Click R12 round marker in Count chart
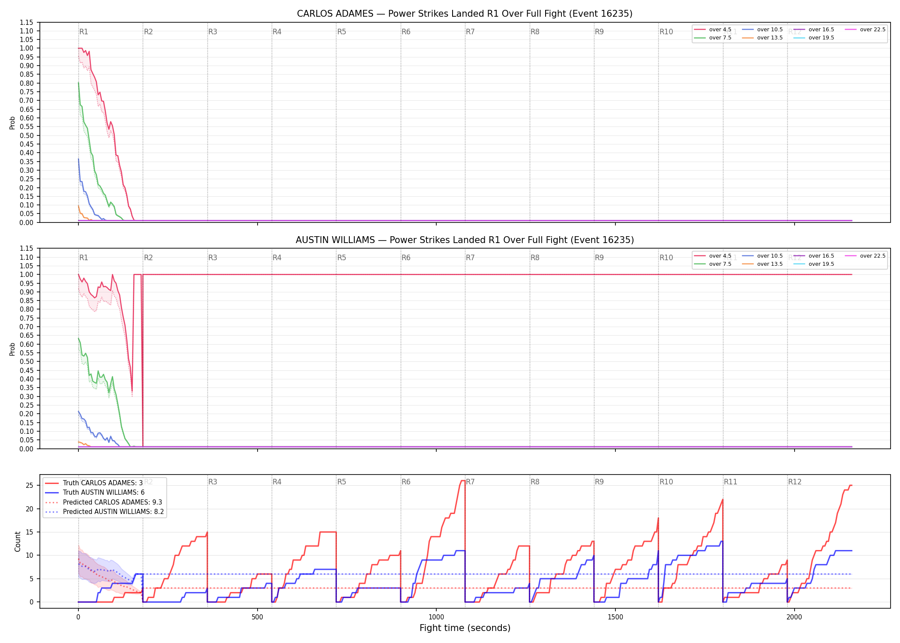Viewport: 900px width, 643px height. (795, 482)
